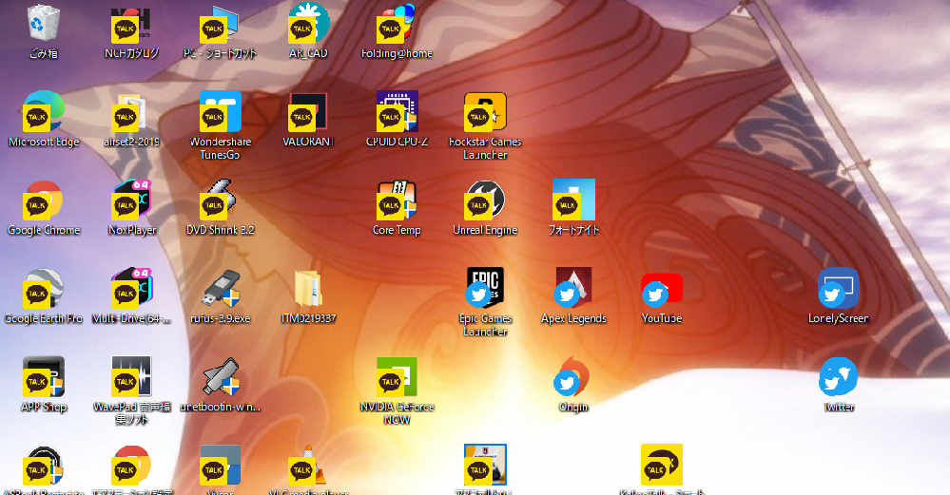Click the DVD Shrink 3.2 shortcut
This screenshot has height=495, width=950.
[220, 200]
